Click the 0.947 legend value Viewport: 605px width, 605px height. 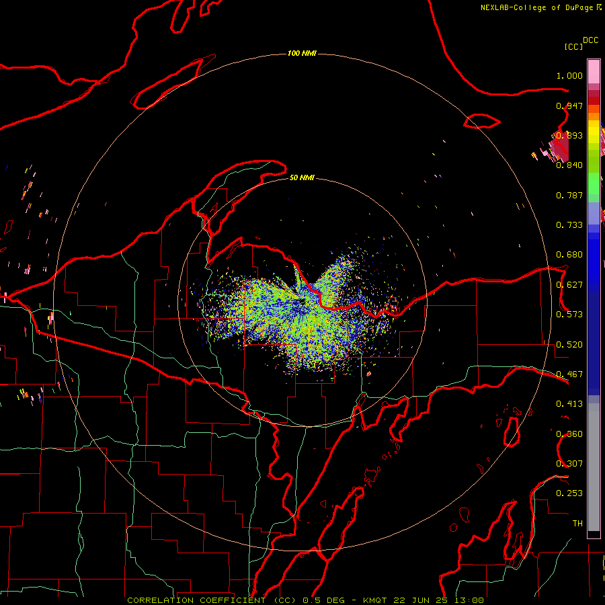tap(569, 106)
